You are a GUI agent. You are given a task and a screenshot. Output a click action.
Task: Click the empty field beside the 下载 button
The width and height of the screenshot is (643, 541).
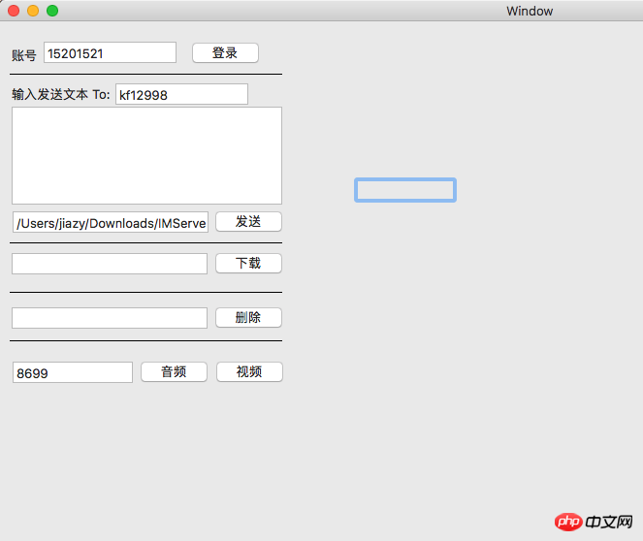[110, 264]
